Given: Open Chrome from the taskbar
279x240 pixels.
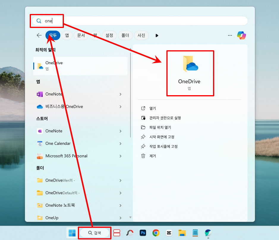Looking at the screenshot, I should [x=156, y=233].
